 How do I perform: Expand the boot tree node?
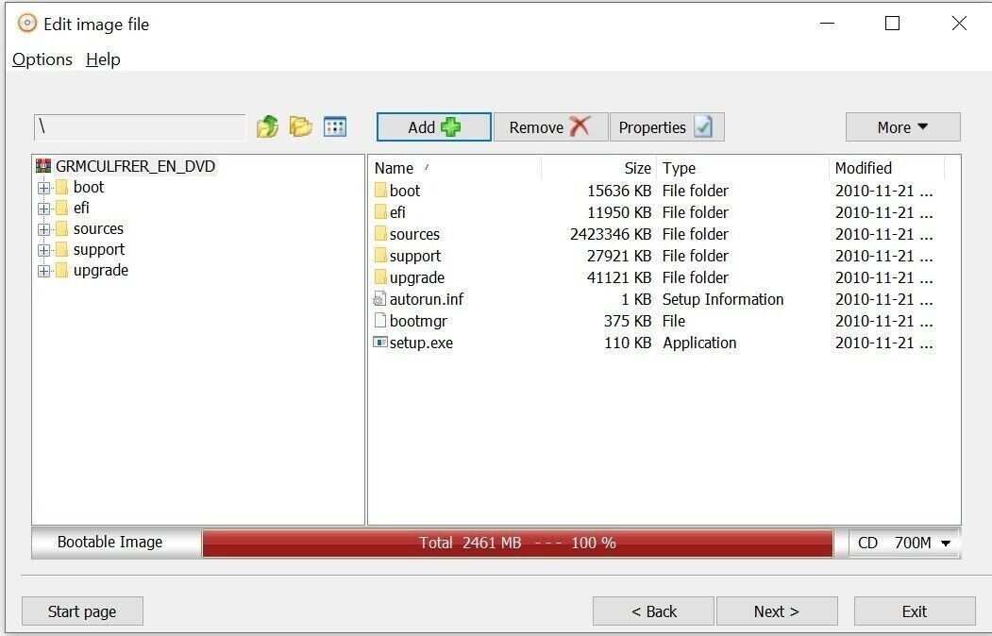coord(44,187)
